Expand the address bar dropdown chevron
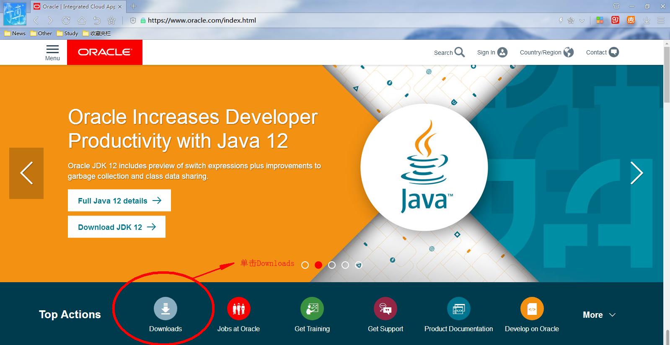670x345 pixels. (582, 20)
